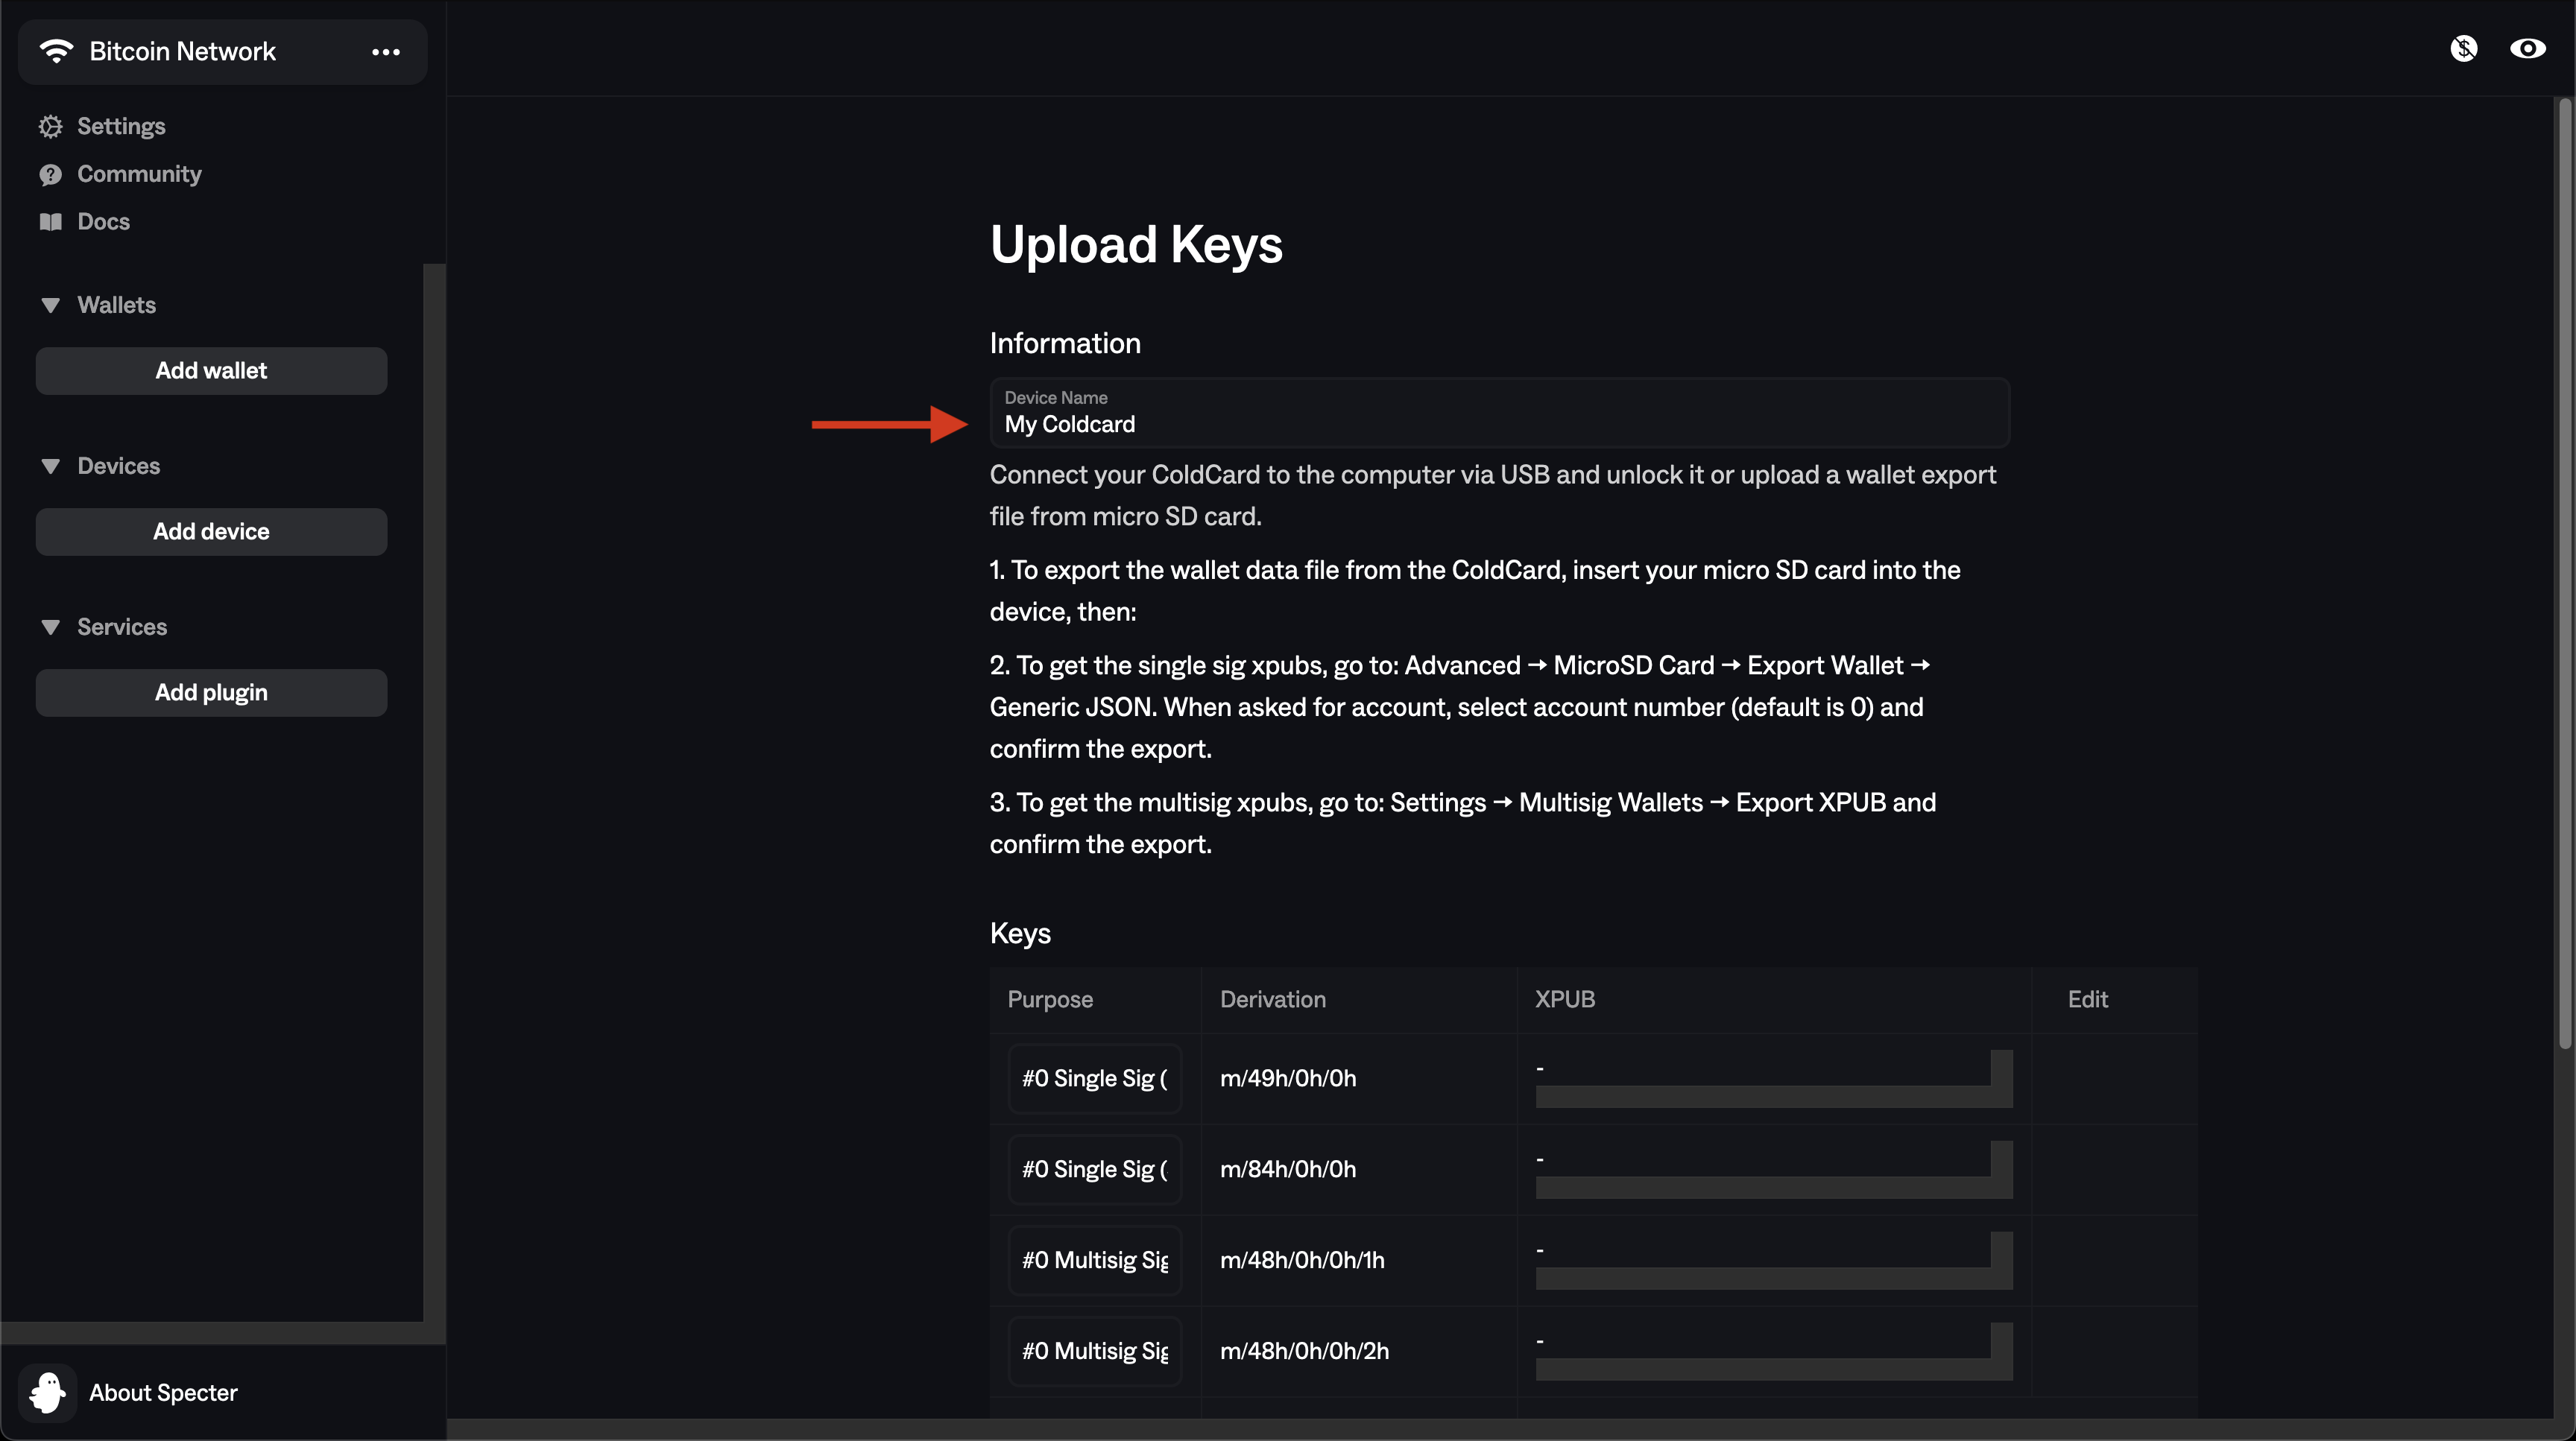Collapse the Devices section triangle
This screenshot has width=2576, height=1441.
pyautogui.click(x=51, y=466)
